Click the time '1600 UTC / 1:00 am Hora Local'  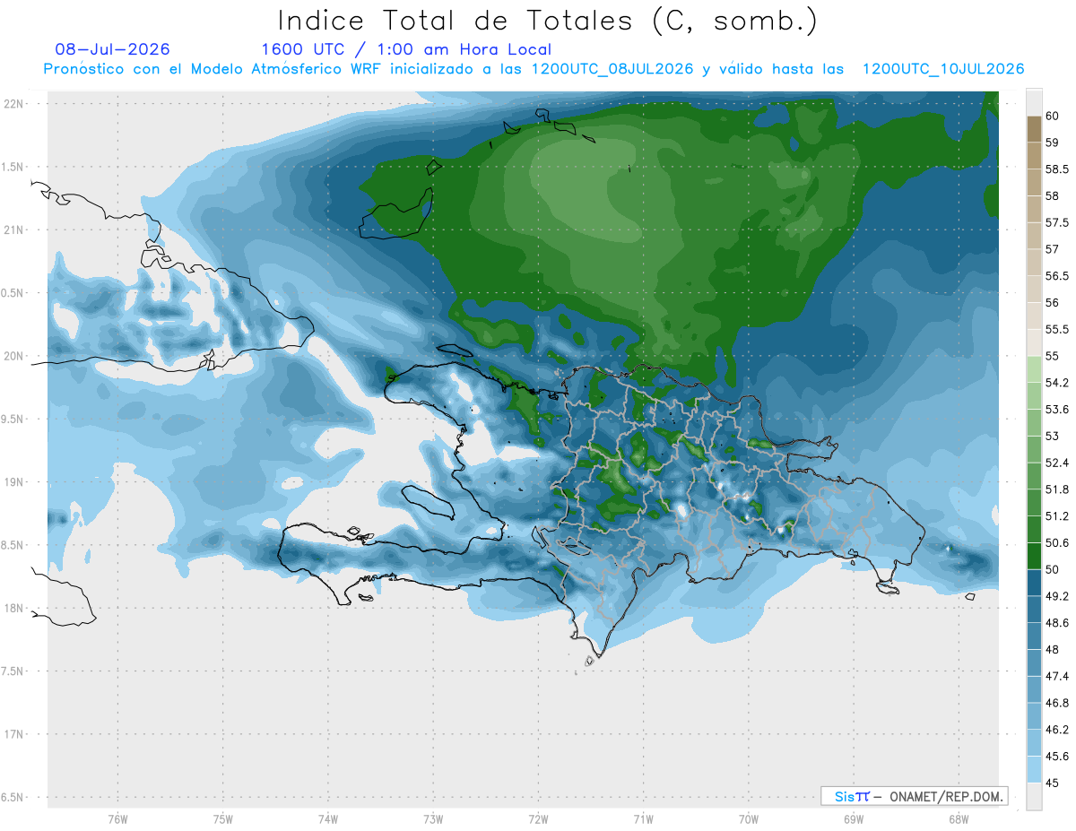point(406,50)
